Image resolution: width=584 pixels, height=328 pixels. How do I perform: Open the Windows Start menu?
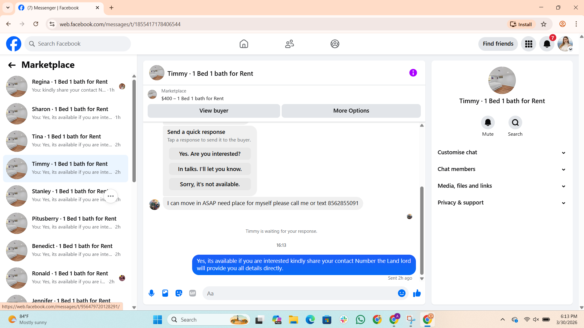tap(157, 319)
